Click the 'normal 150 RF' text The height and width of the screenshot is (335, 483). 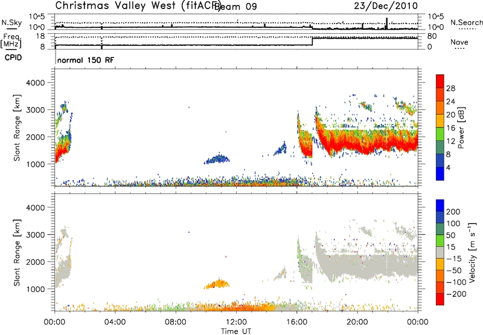(86, 60)
